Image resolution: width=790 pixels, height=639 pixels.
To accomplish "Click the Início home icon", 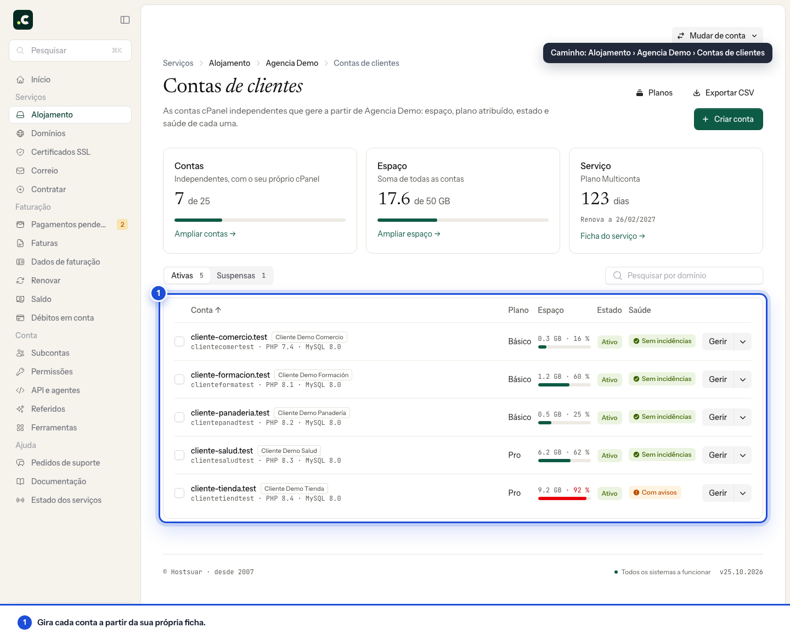I will coord(20,80).
